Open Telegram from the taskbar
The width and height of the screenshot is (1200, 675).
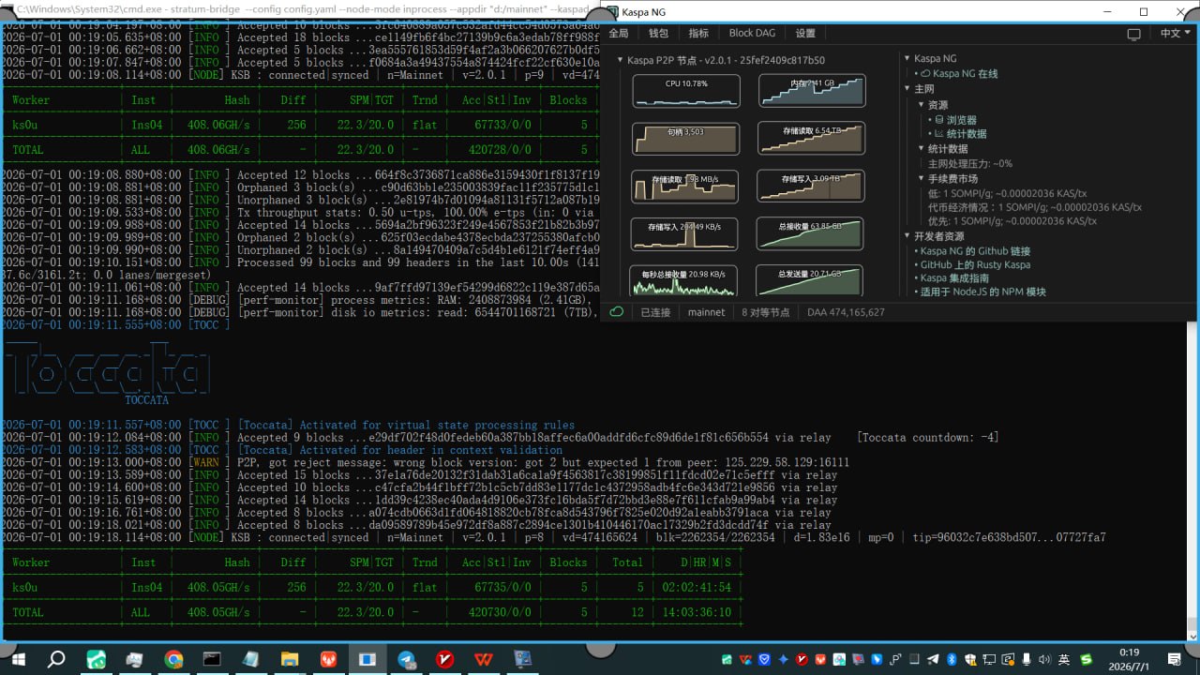click(x=406, y=659)
